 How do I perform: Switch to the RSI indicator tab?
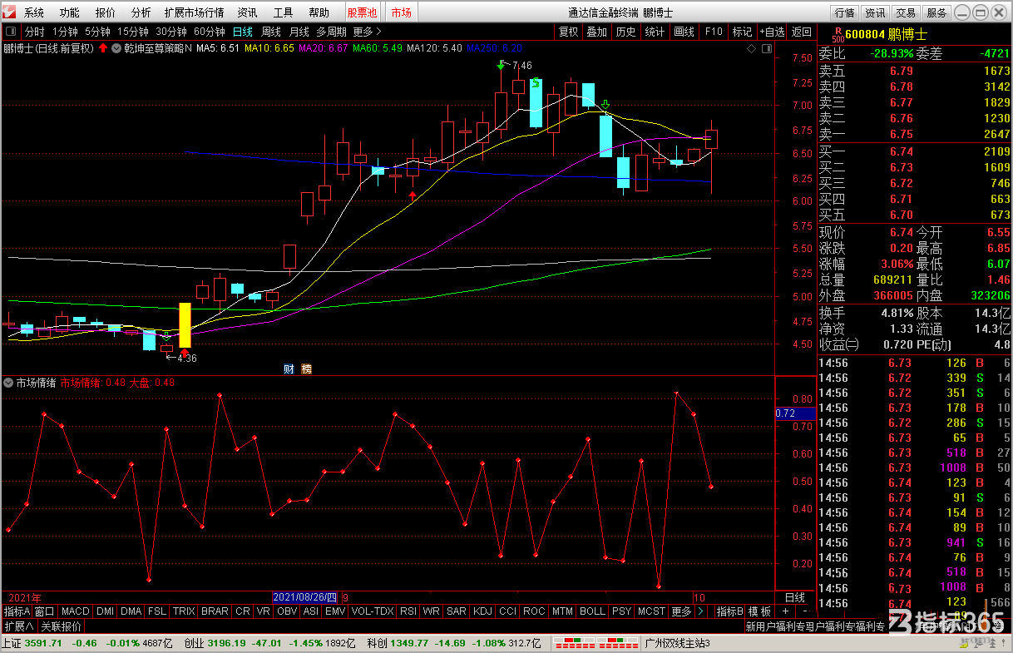click(408, 611)
